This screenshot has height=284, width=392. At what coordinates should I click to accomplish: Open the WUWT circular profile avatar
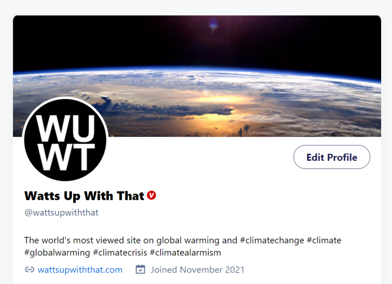point(65,139)
